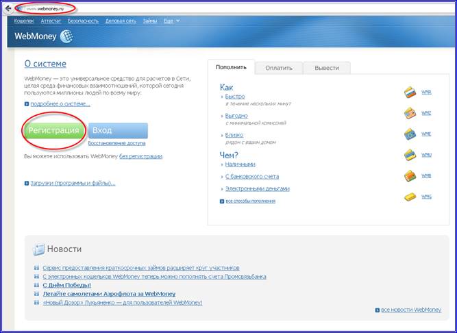Click the WMB text link

426,175
